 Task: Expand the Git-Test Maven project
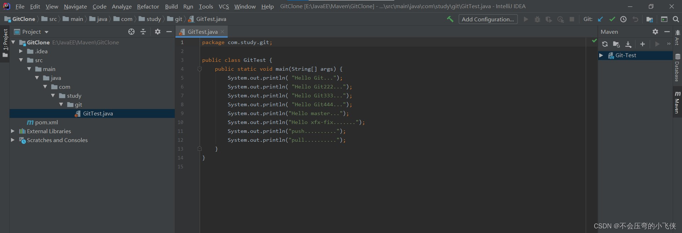pyautogui.click(x=601, y=55)
